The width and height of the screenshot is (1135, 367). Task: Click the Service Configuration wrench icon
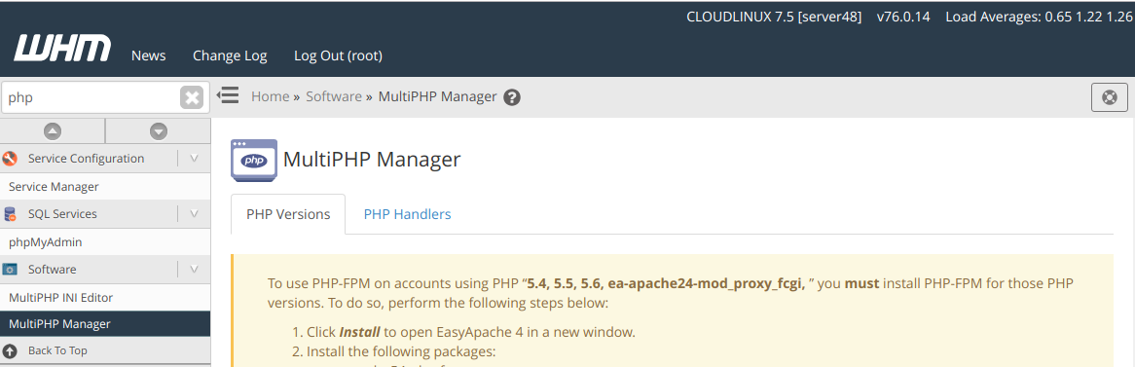coord(10,159)
